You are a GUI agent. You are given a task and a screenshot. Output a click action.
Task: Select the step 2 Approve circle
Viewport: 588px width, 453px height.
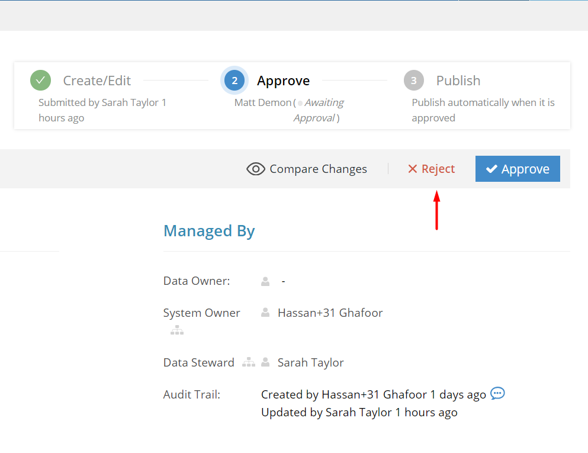coord(234,81)
